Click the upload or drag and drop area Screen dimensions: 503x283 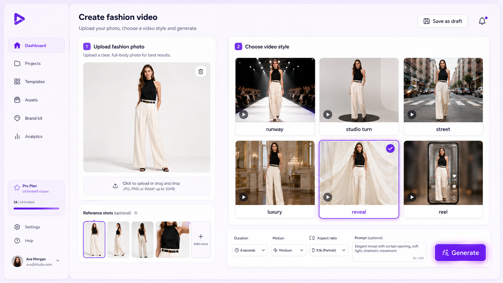point(147,186)
